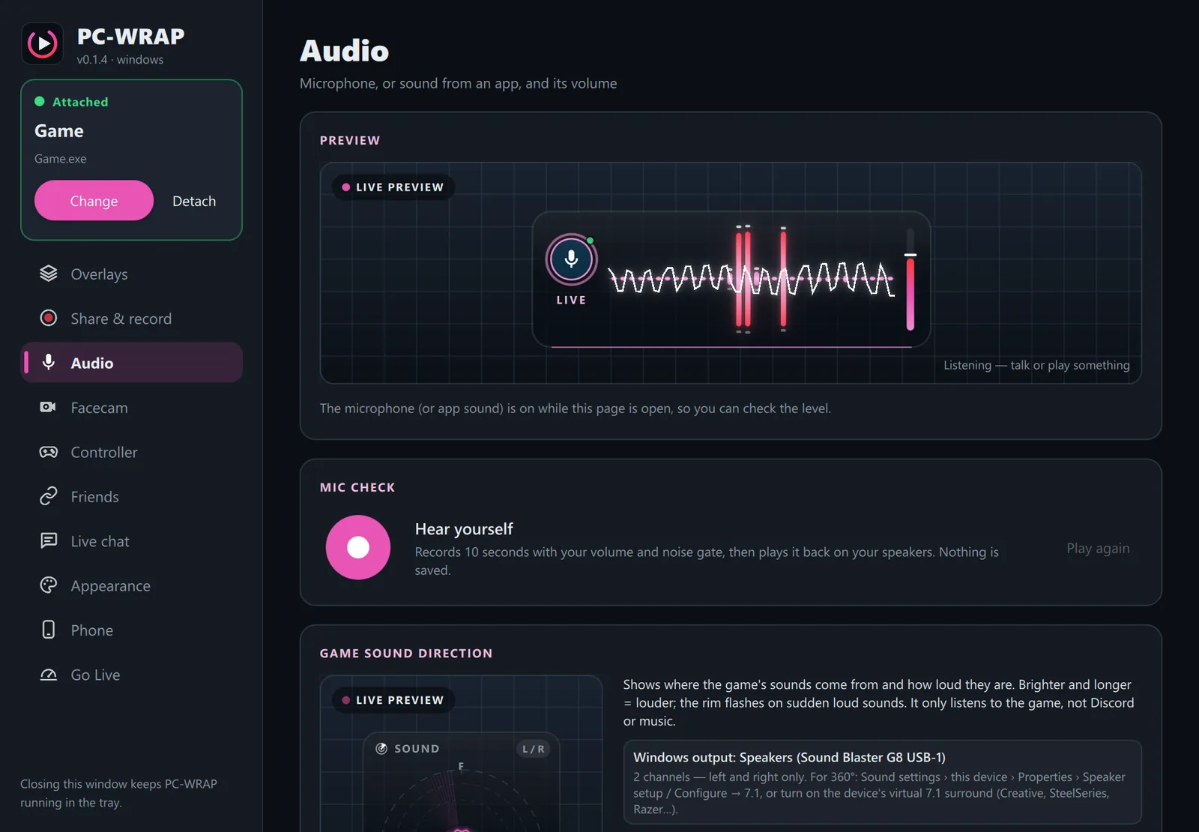Switch to the Live chat page
This screenshot has height=832, width=1199.
pyautogui.click(x=131, y=540)
